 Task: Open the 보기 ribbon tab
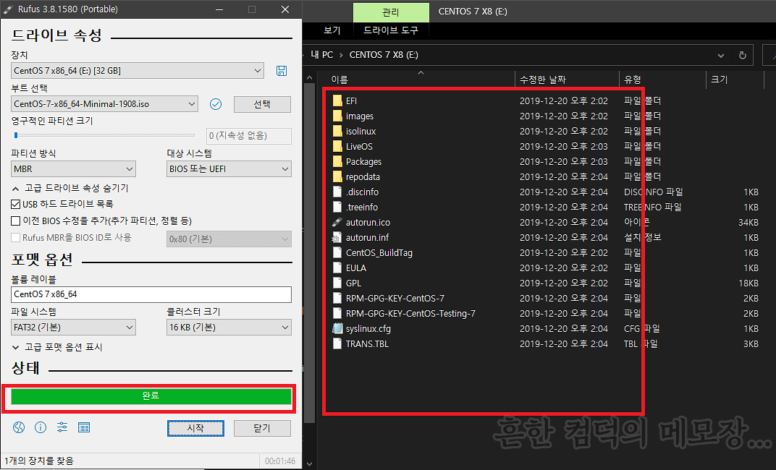point(332,30)
